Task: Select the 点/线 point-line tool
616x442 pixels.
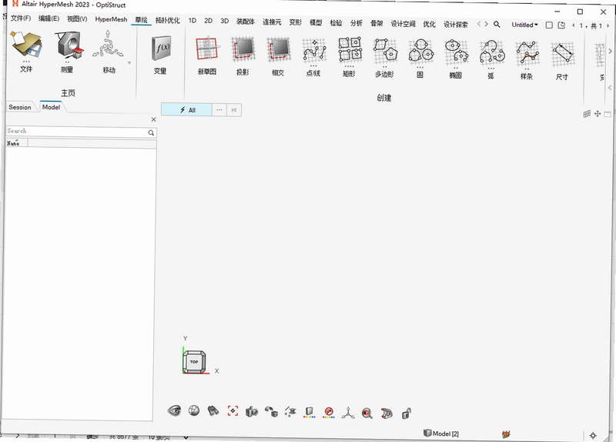Action: point(313,50)
